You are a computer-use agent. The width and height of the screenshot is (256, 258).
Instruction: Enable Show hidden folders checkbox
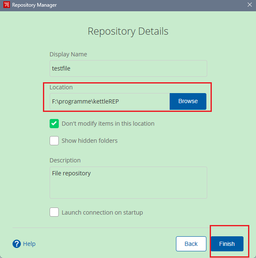point(54,141)
